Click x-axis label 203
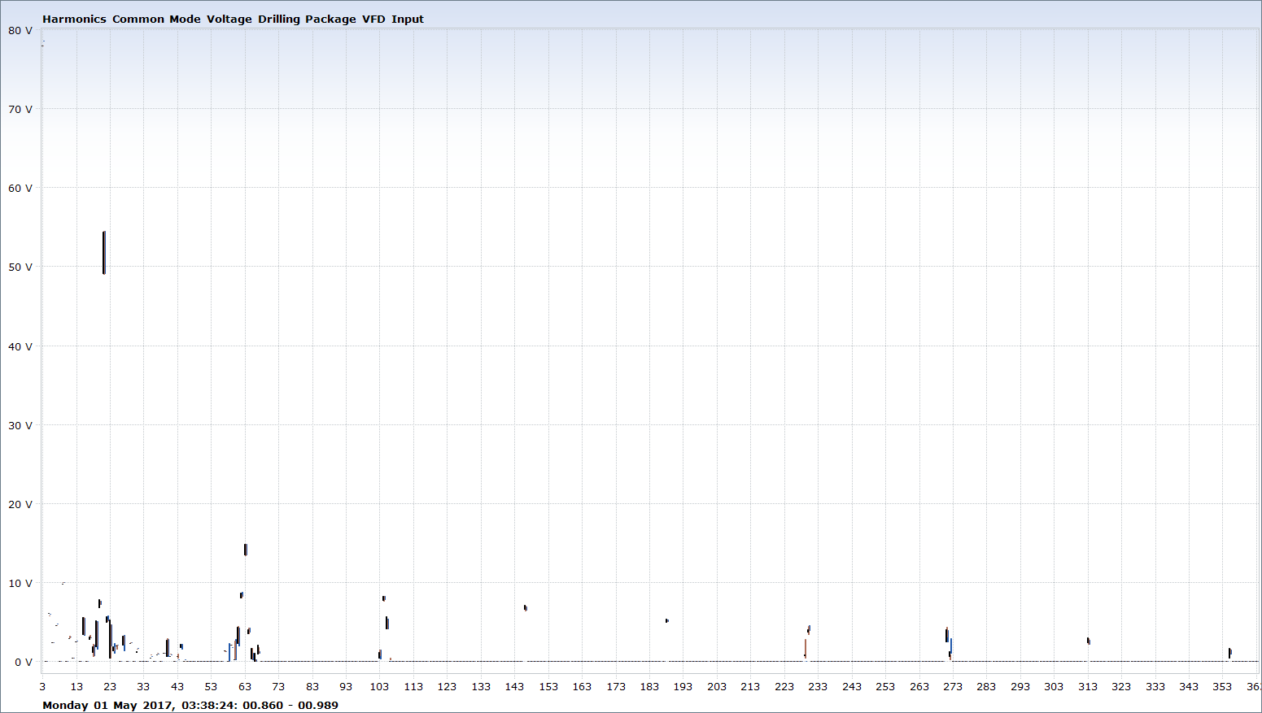1262x713 pixels. pyautogui.click(x=717, y=686)
